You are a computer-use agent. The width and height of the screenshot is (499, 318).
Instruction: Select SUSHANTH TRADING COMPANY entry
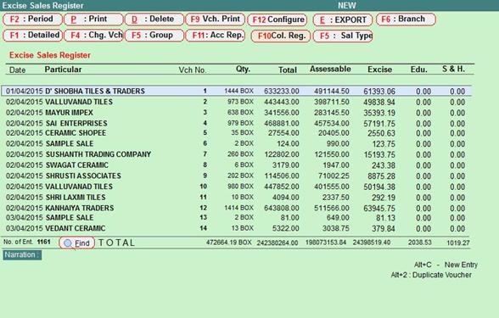click(x=237, y=154)
